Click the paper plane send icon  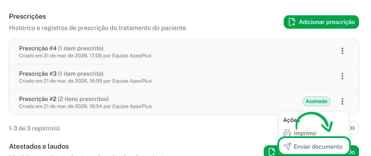(287, 147)
